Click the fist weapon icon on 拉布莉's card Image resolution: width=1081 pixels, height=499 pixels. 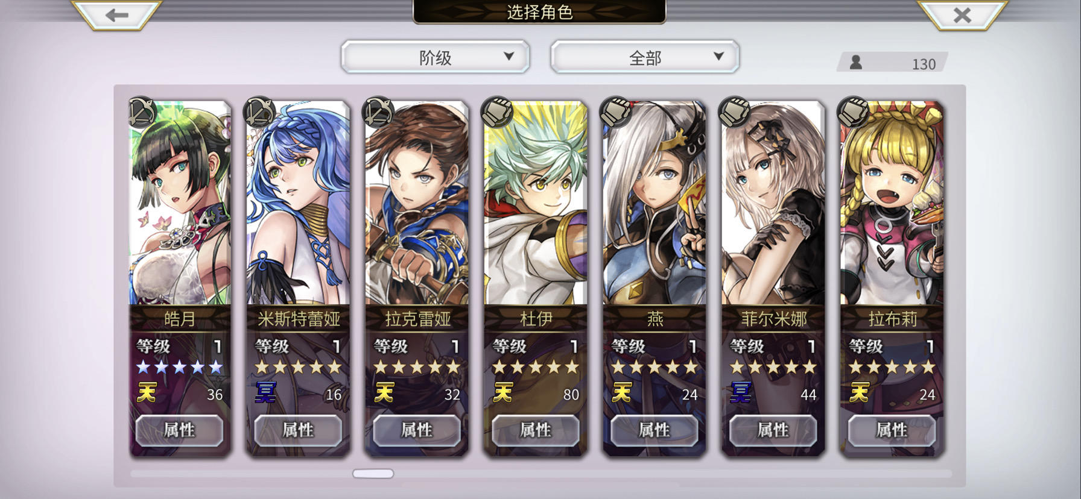[x=854, y=113]
